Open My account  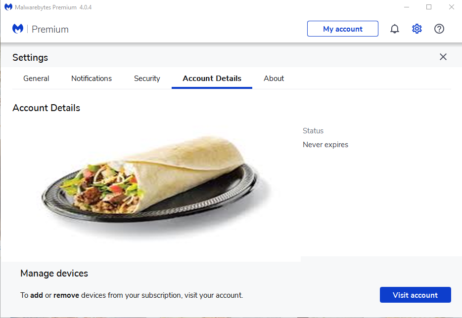pos(343,29)
